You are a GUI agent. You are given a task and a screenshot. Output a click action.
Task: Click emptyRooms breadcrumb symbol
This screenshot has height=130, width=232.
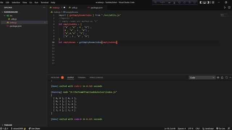[72, 12]
